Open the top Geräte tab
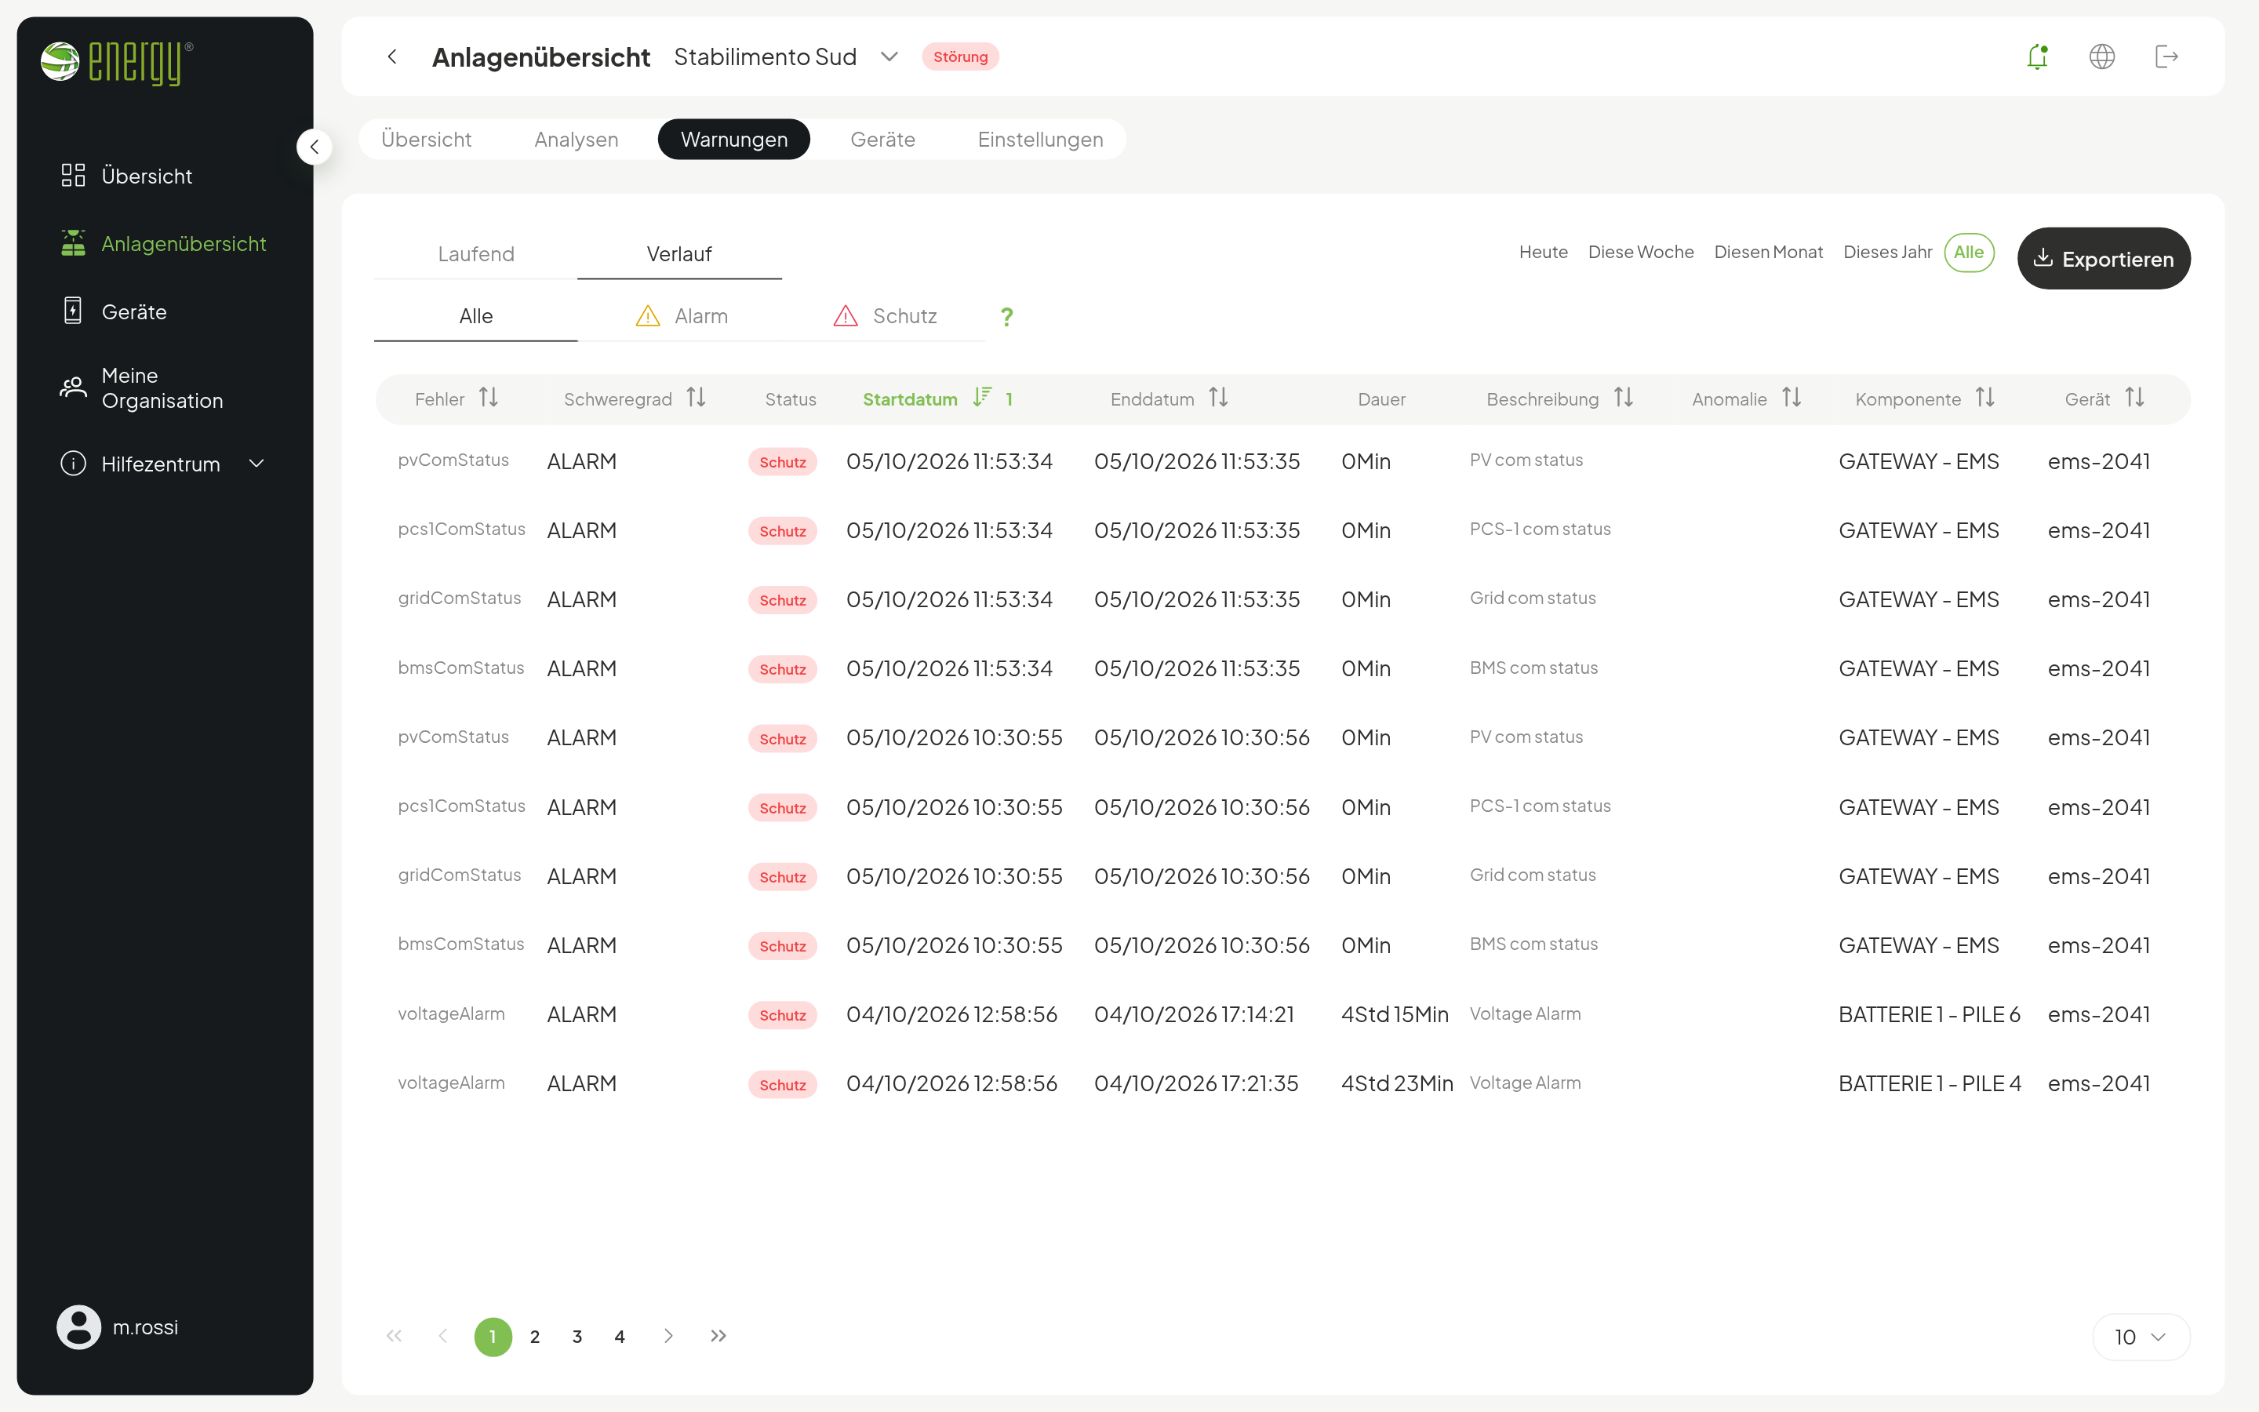Screen dimensions: 2259x1412 (x=882, y=139)
